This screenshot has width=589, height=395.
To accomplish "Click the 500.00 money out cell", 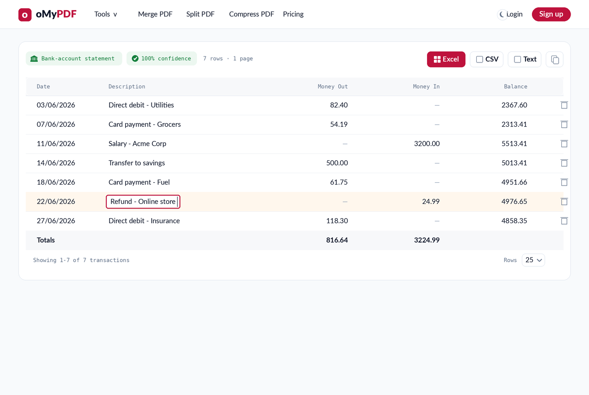I will coord(337,163).
